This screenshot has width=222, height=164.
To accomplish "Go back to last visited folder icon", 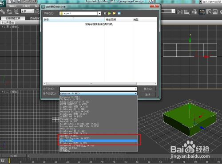I will [105, 13].
